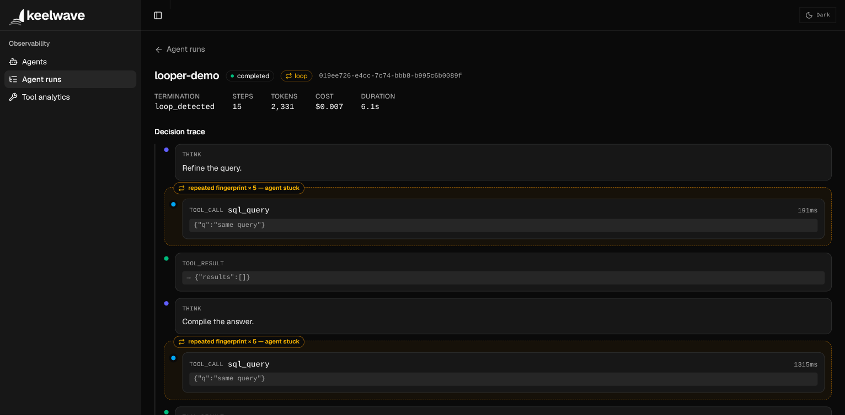Click the duration value 6.1s
Image resolution: width=845 pixels, height=415 pixels.
tap(370, 107)
